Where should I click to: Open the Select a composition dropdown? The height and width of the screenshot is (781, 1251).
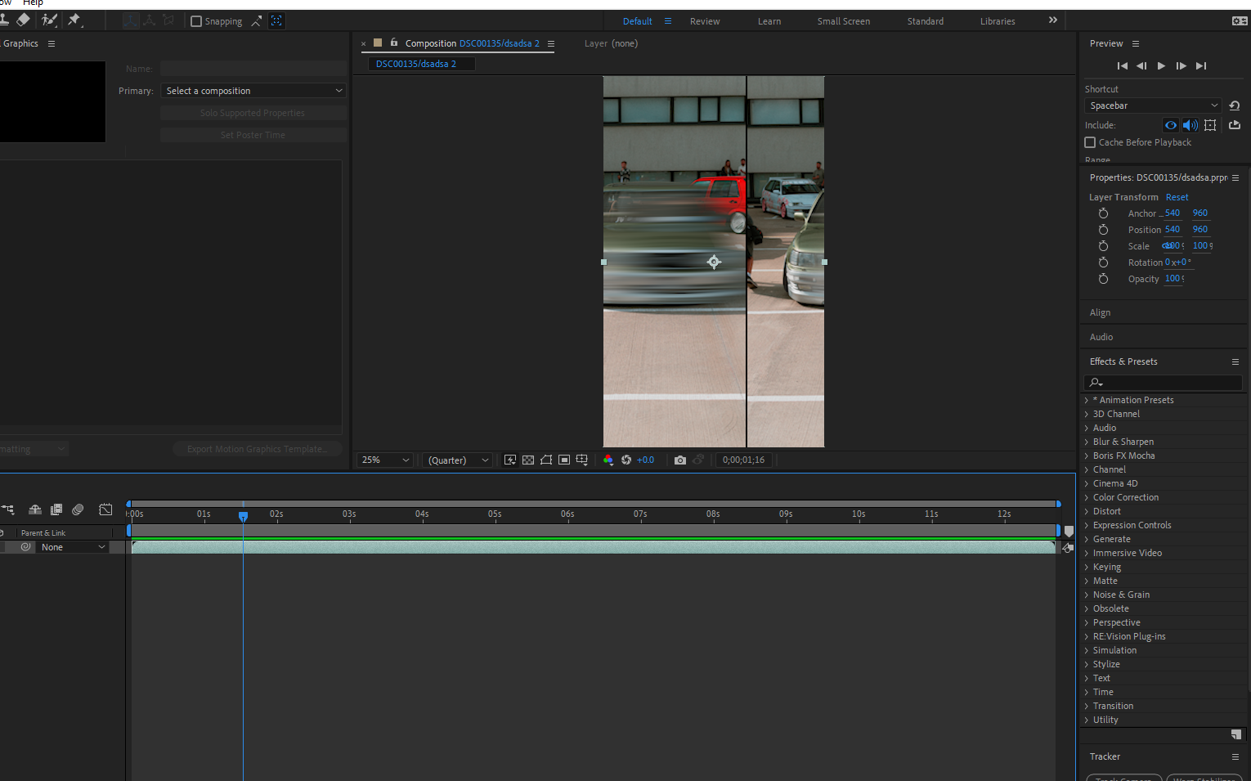(253, 90)
